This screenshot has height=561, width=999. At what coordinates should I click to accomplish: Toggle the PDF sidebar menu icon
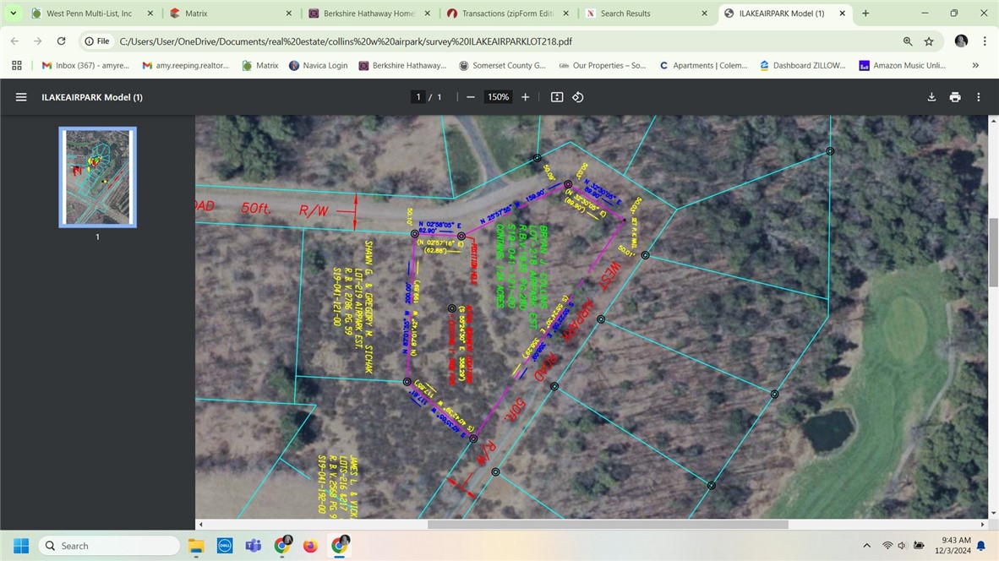point(21,97)
